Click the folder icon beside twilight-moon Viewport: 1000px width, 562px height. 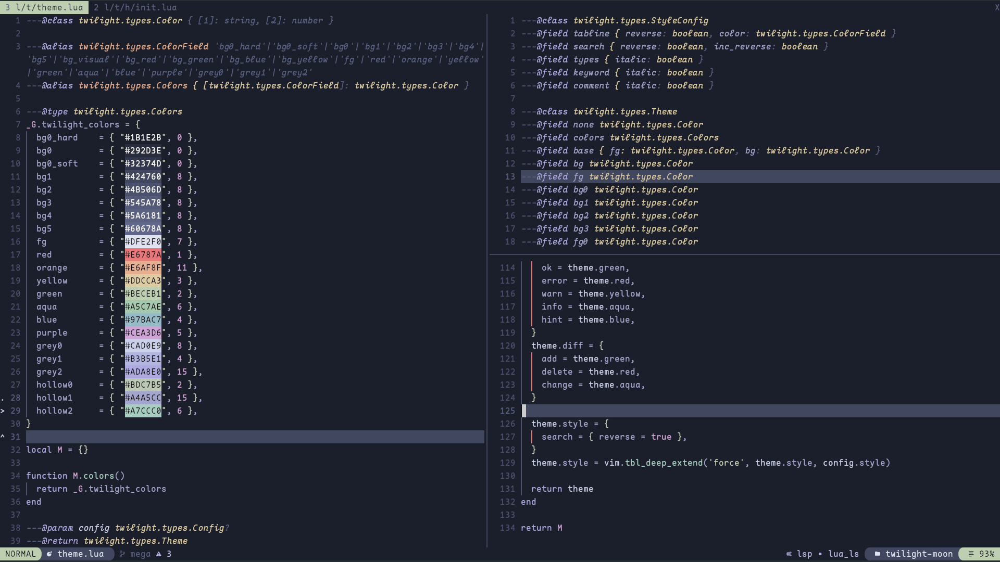(877, 554)
